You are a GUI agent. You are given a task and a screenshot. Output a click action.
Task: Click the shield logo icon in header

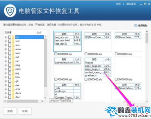10,11
